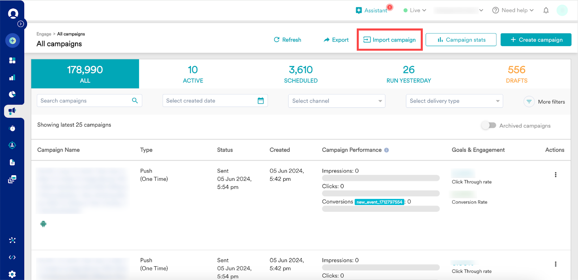Viewport: 578px width, 280px height.
Task: Click the Import campaign button
Action: [389, 40]
